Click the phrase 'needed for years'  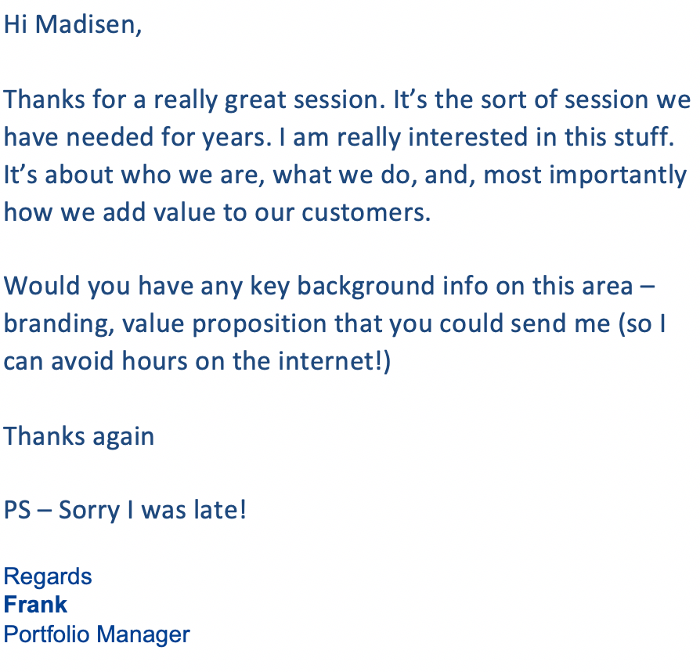tap(168, 138)
